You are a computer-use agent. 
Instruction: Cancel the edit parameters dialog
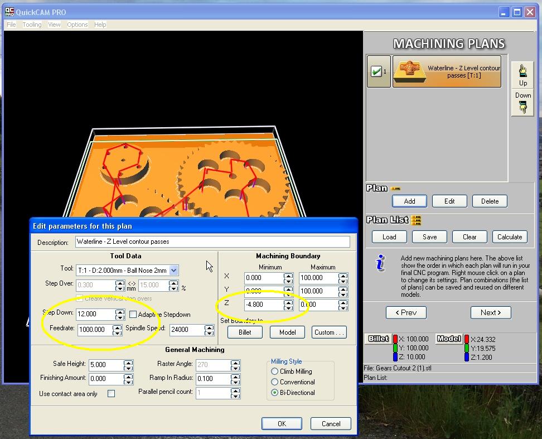pyautogui.click(x=331, y=423)
